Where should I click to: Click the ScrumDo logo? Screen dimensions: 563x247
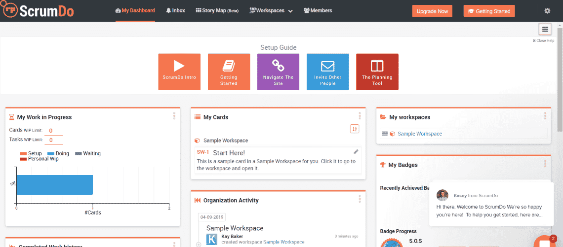(x=38, y=11)
